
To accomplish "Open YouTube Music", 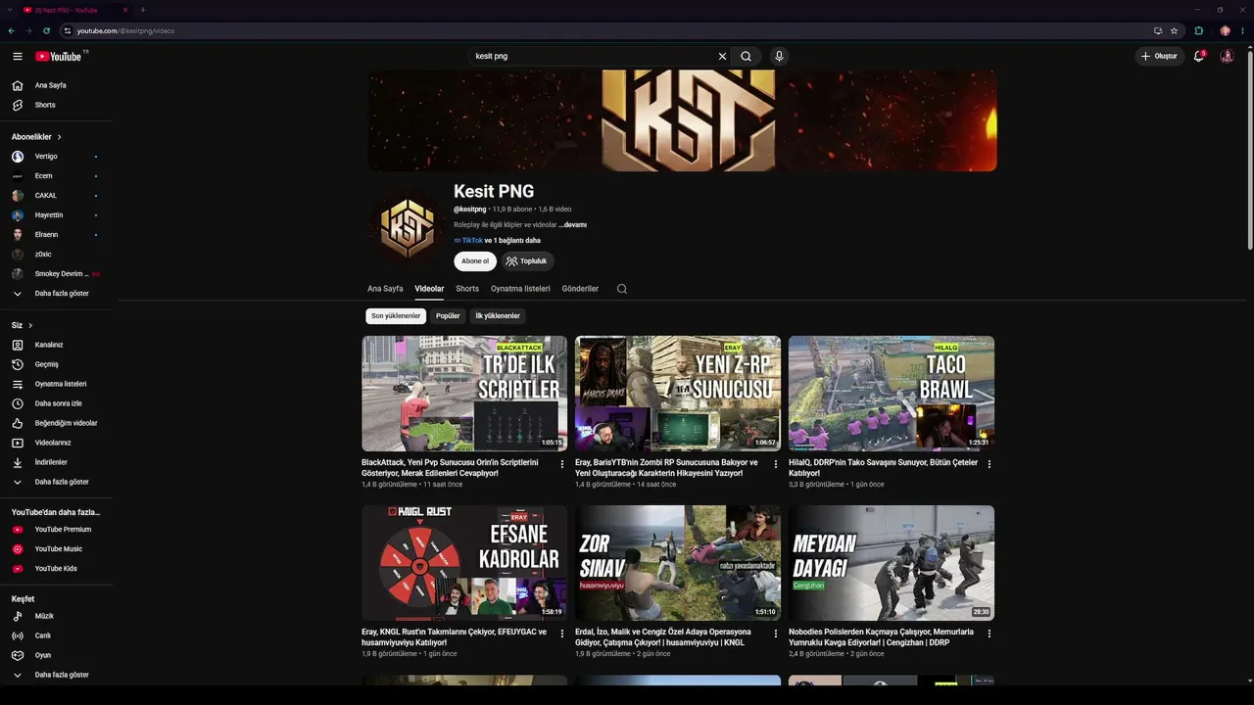I will tap(57, 549).
